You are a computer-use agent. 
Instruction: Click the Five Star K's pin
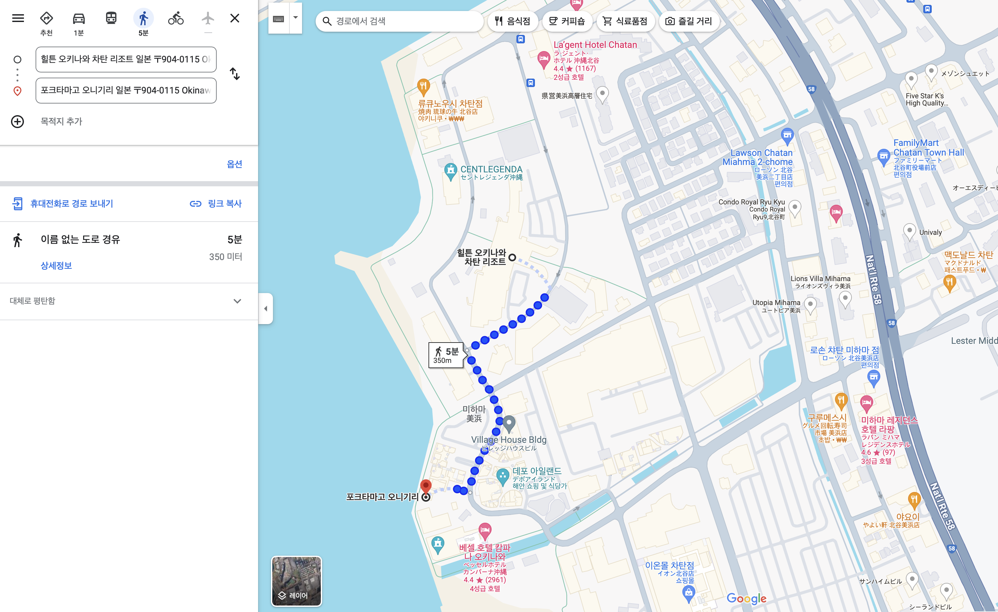pos(911,80)
